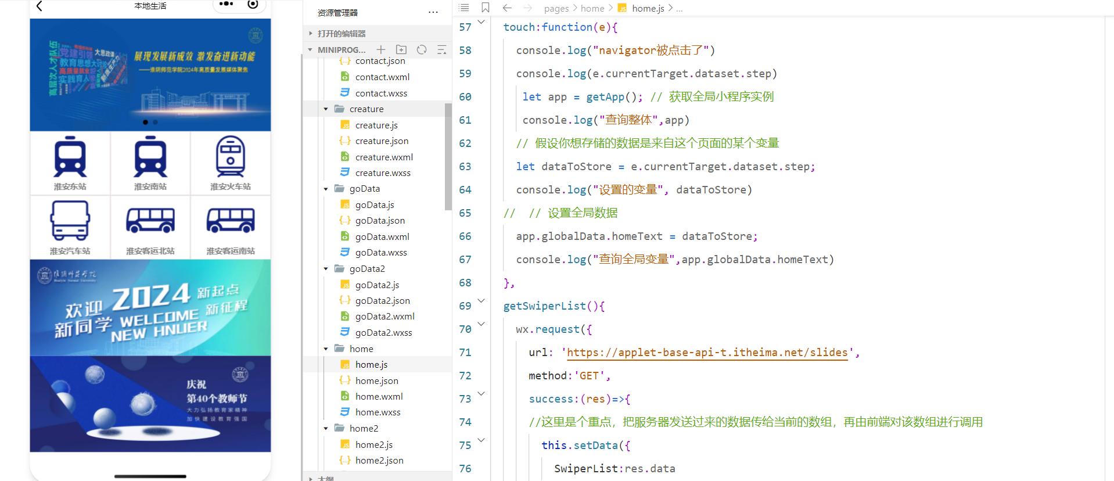Create a new file in MINIPROG project

click(381, 50)
